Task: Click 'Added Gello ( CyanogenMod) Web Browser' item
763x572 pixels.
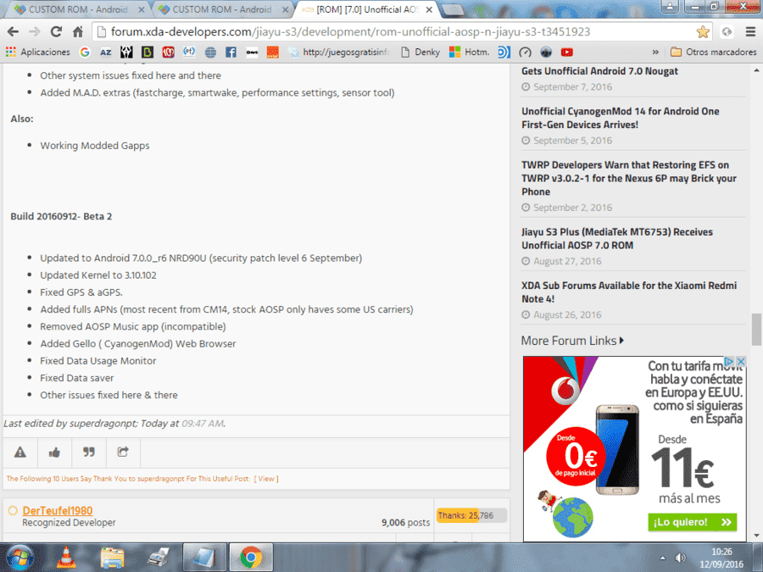Action: coord(137,344)
